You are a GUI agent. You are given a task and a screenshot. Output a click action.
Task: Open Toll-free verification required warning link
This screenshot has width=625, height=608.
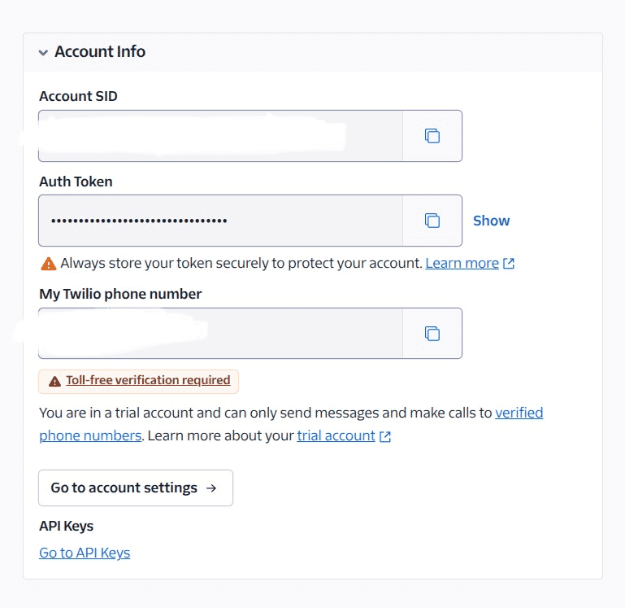click(x=148, y=380)
